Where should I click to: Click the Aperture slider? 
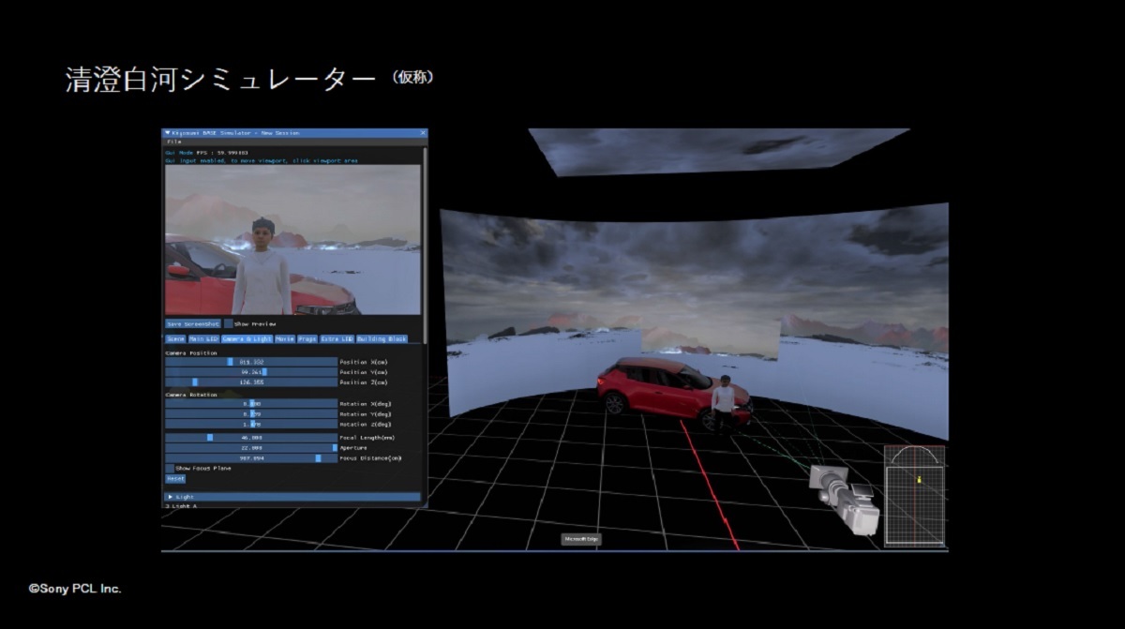pyautogui.click(x=250, y=448)
